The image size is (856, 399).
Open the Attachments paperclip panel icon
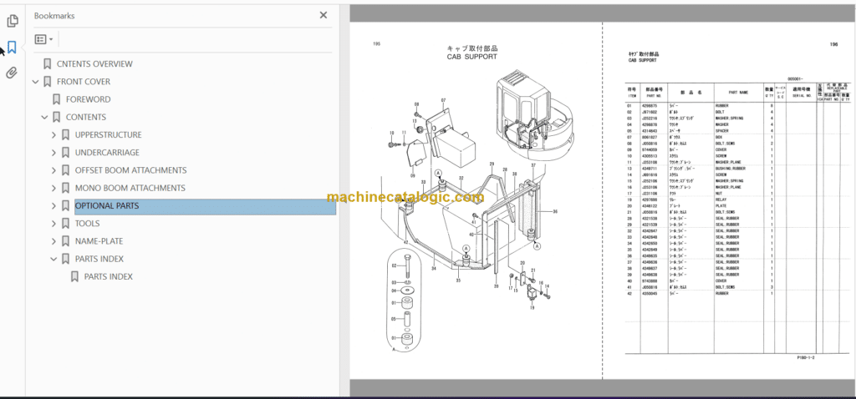12,73
